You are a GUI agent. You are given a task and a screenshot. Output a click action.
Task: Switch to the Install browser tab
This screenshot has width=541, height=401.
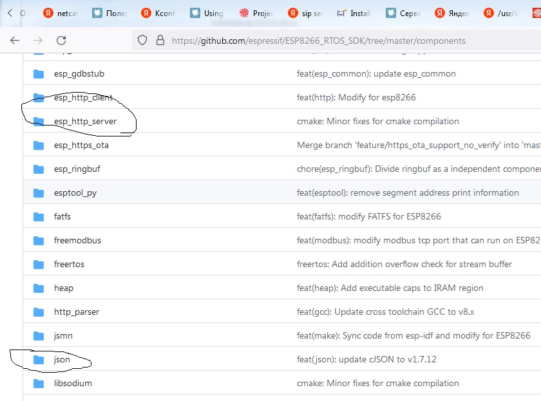click(x=354, y=13)
